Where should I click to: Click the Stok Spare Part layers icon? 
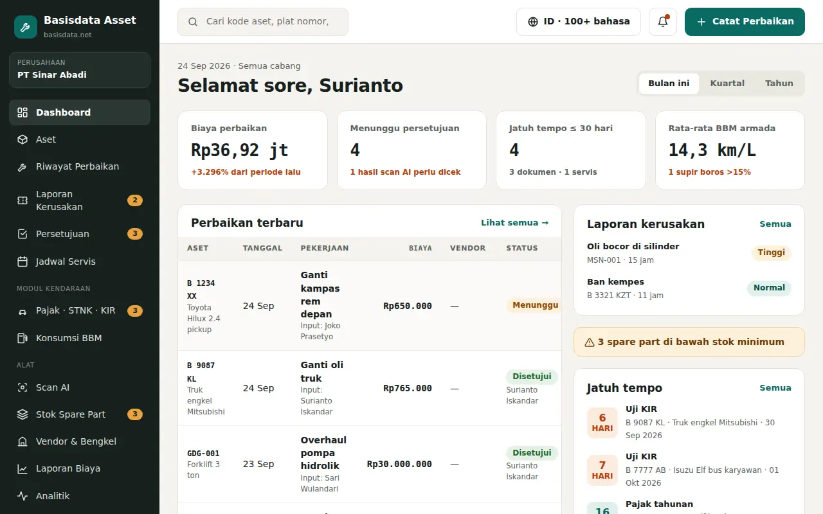[23, 414]
